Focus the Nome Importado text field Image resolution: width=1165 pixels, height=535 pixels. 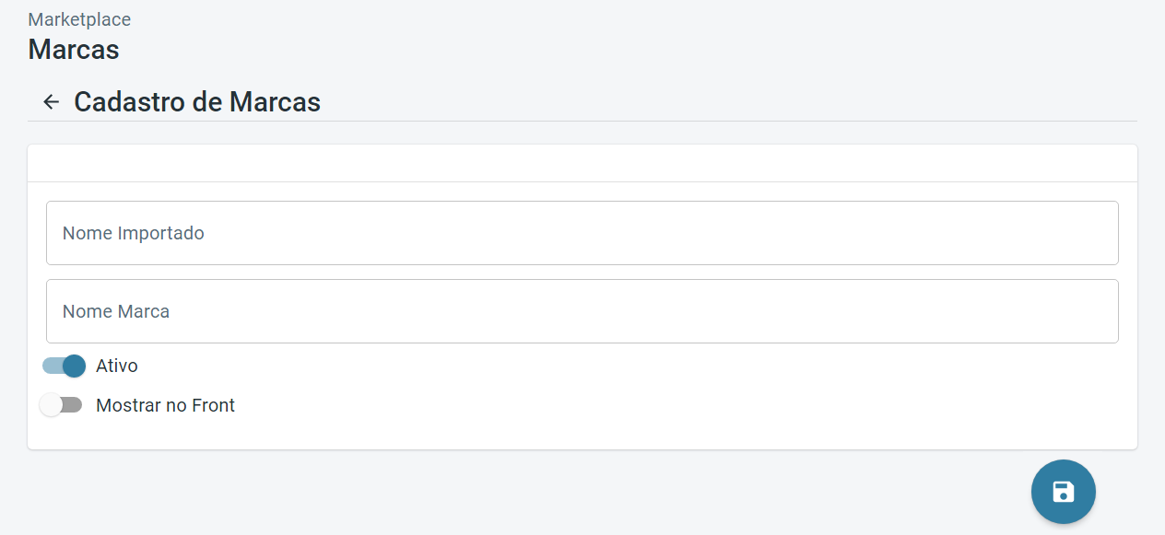pos(582,233)
